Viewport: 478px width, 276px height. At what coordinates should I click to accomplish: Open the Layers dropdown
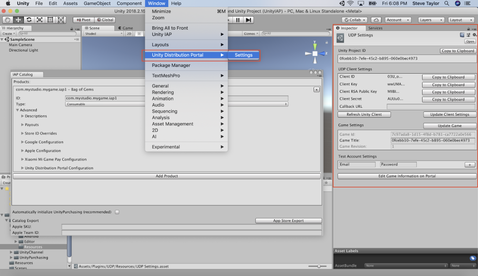431,20
